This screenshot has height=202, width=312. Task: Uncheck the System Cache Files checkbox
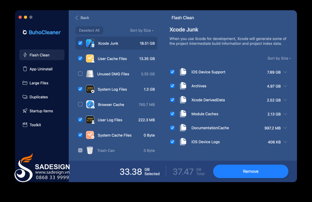click(x=80, y=135)
